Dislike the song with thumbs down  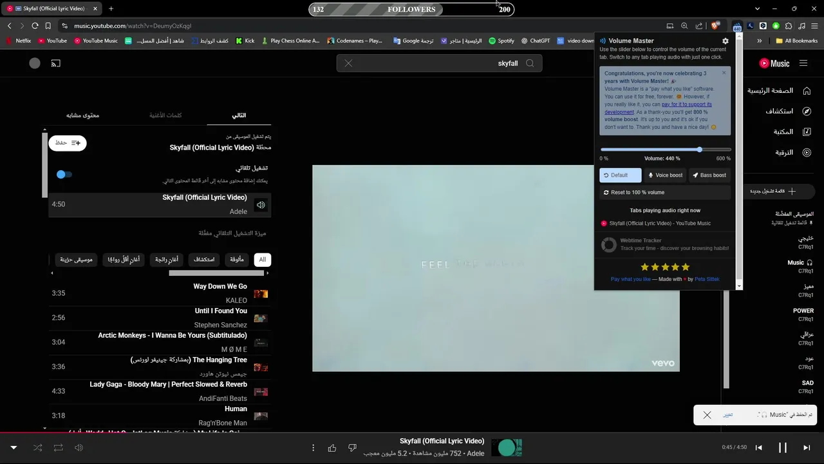tap(352, 448)
